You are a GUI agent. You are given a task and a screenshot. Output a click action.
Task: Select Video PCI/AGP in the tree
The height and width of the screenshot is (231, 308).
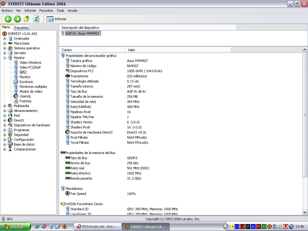point(30,67)
